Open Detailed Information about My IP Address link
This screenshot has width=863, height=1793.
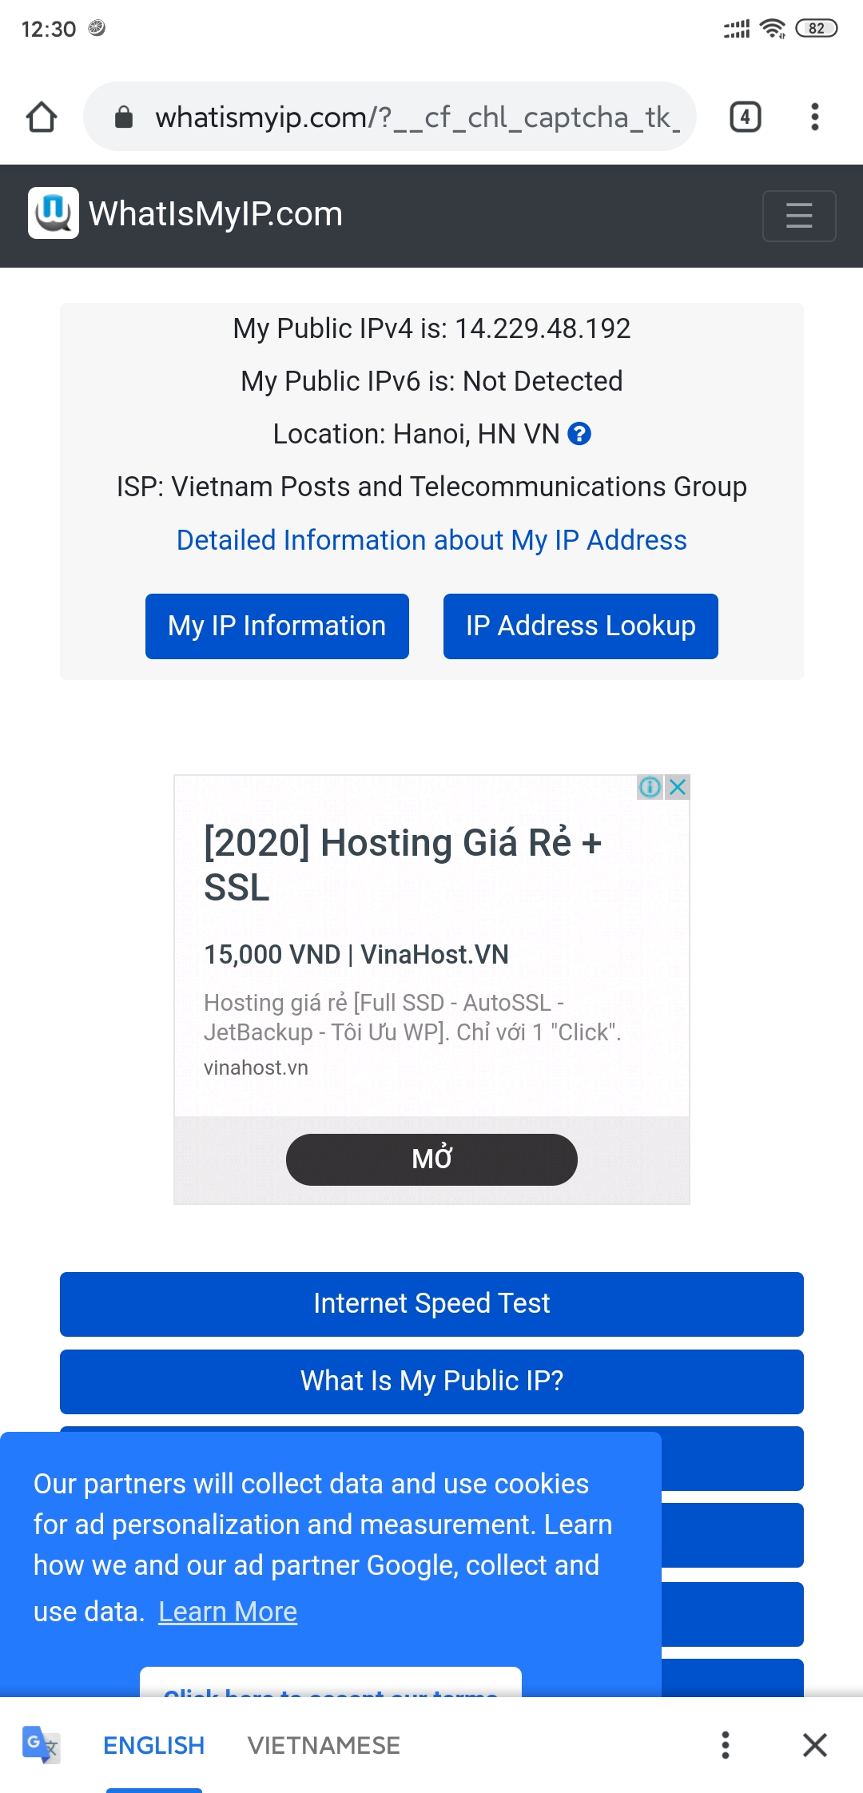click(x=431, y=540)
